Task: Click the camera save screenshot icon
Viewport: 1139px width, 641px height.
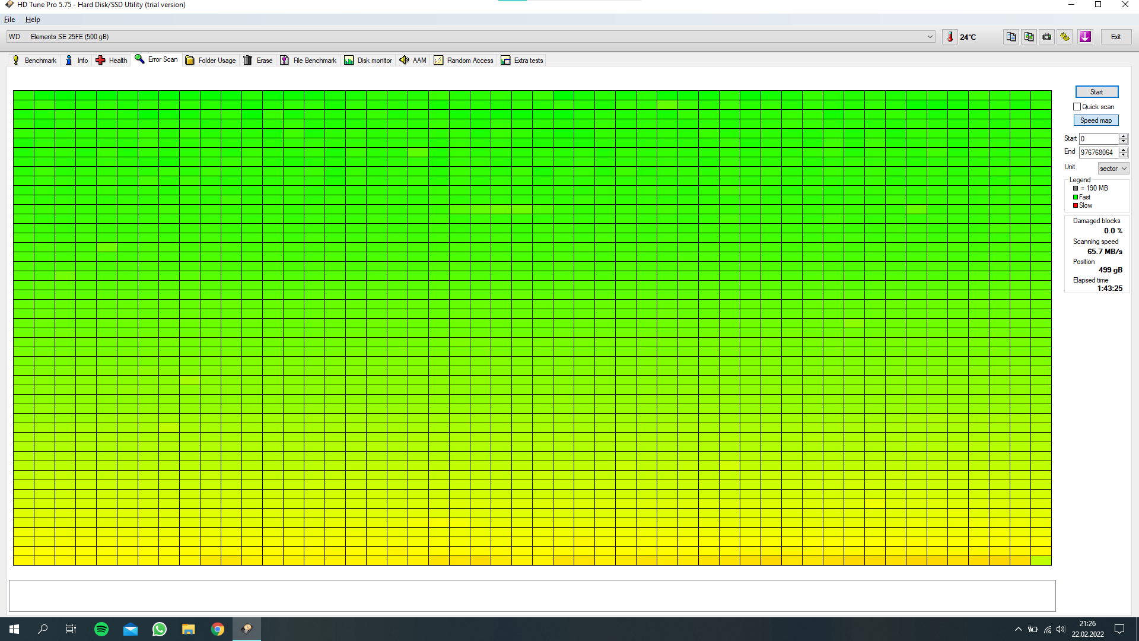Action: click(x=1047, y=37)
